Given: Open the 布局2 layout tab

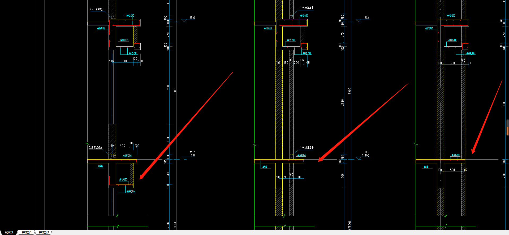Looking at the screenshot, I should click(x=44, y=232).
